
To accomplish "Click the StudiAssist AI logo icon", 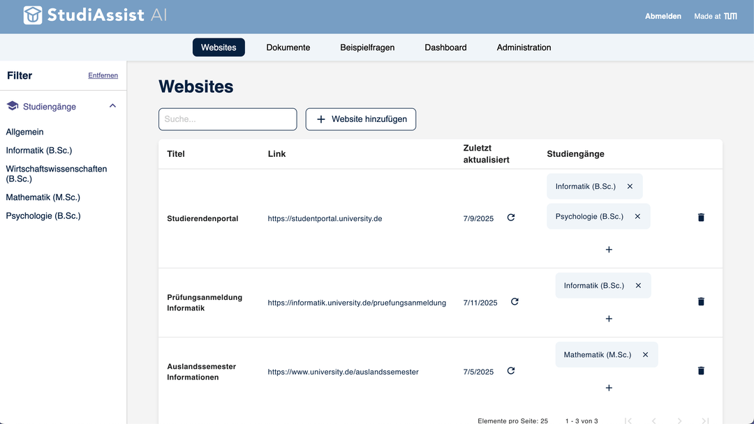I will 33,15.
